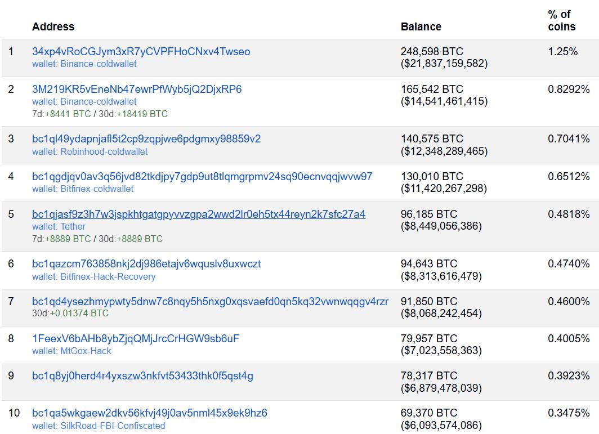
Task: Open address 3M219KR5vEneNb47ewrPfWyb5jQ2DjxRP6
Action: 137,90
